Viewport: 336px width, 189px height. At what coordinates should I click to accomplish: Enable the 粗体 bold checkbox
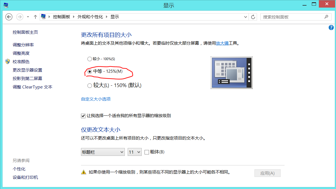pos(147,152)
